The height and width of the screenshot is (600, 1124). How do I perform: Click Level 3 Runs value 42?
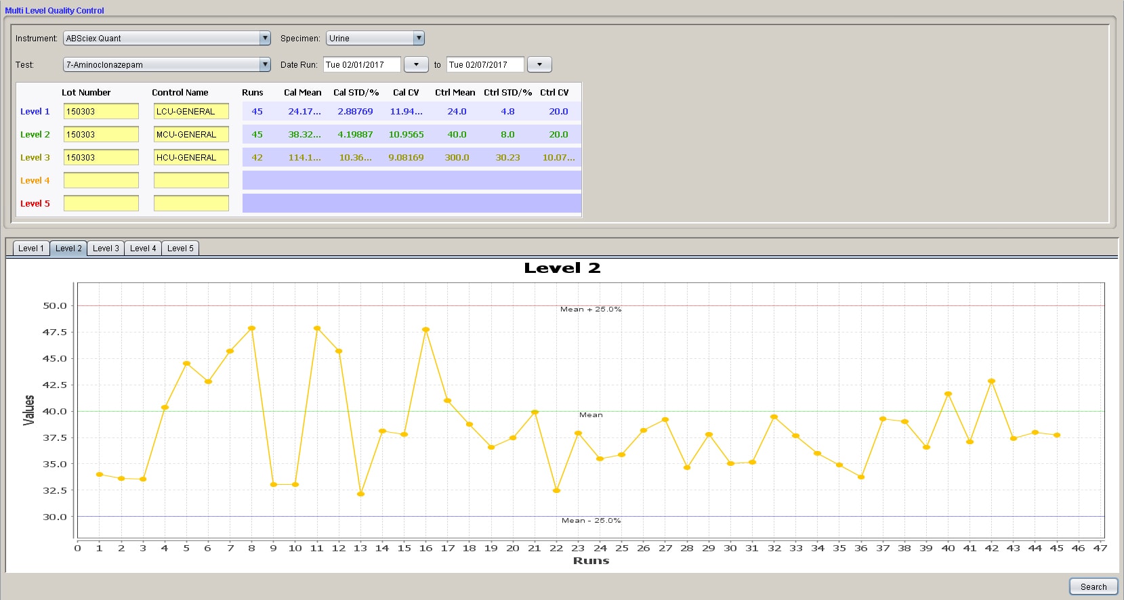click(257, 158)
